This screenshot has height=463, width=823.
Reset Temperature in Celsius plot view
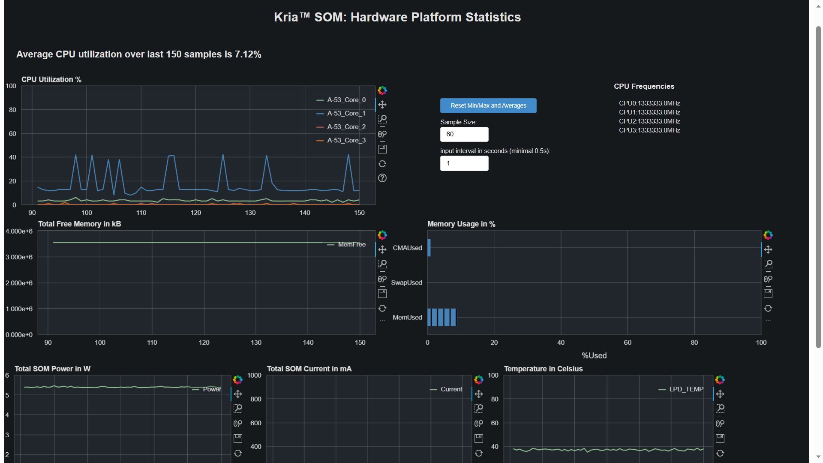720,453
